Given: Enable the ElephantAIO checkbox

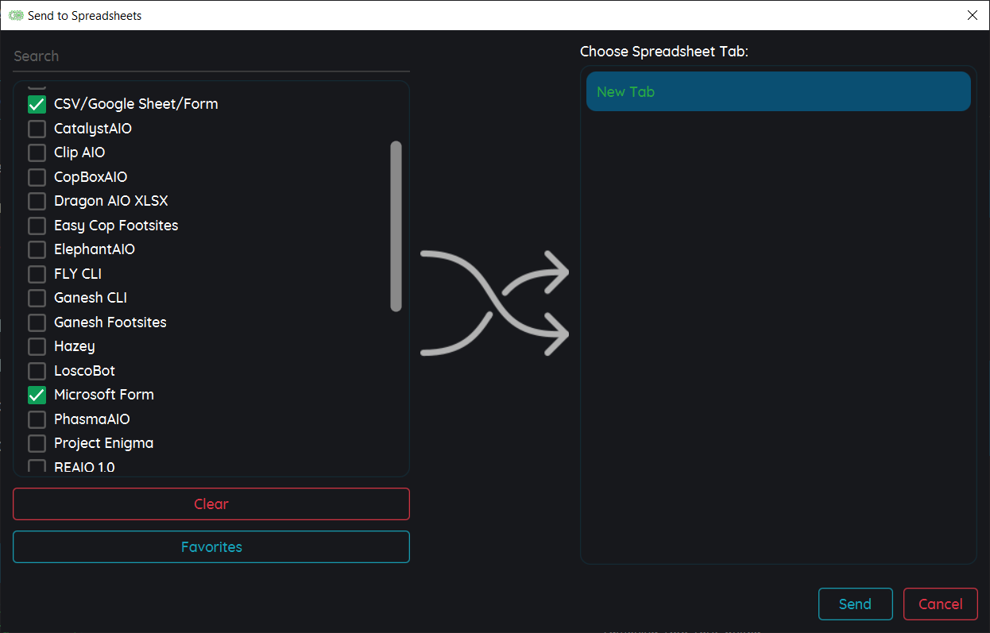Looking at the screenshot, I should pyautogui.click(x=37, y=249).
